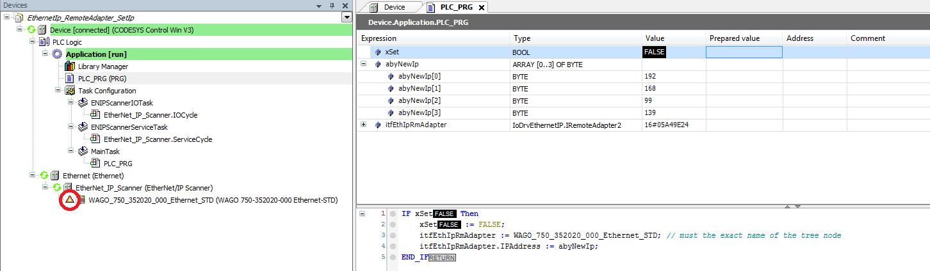Close the PLC_PRG tab

point(482,8)
